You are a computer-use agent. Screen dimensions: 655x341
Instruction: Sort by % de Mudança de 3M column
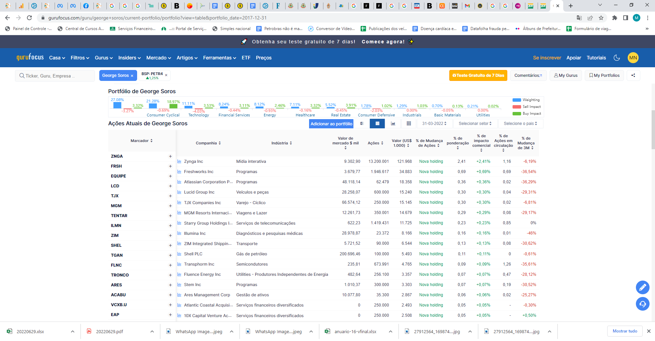(526, 143)
